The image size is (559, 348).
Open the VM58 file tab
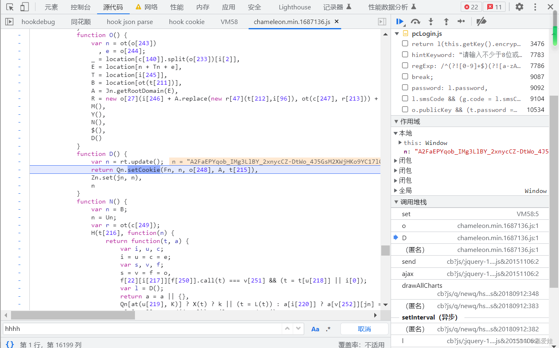point(229,22)
